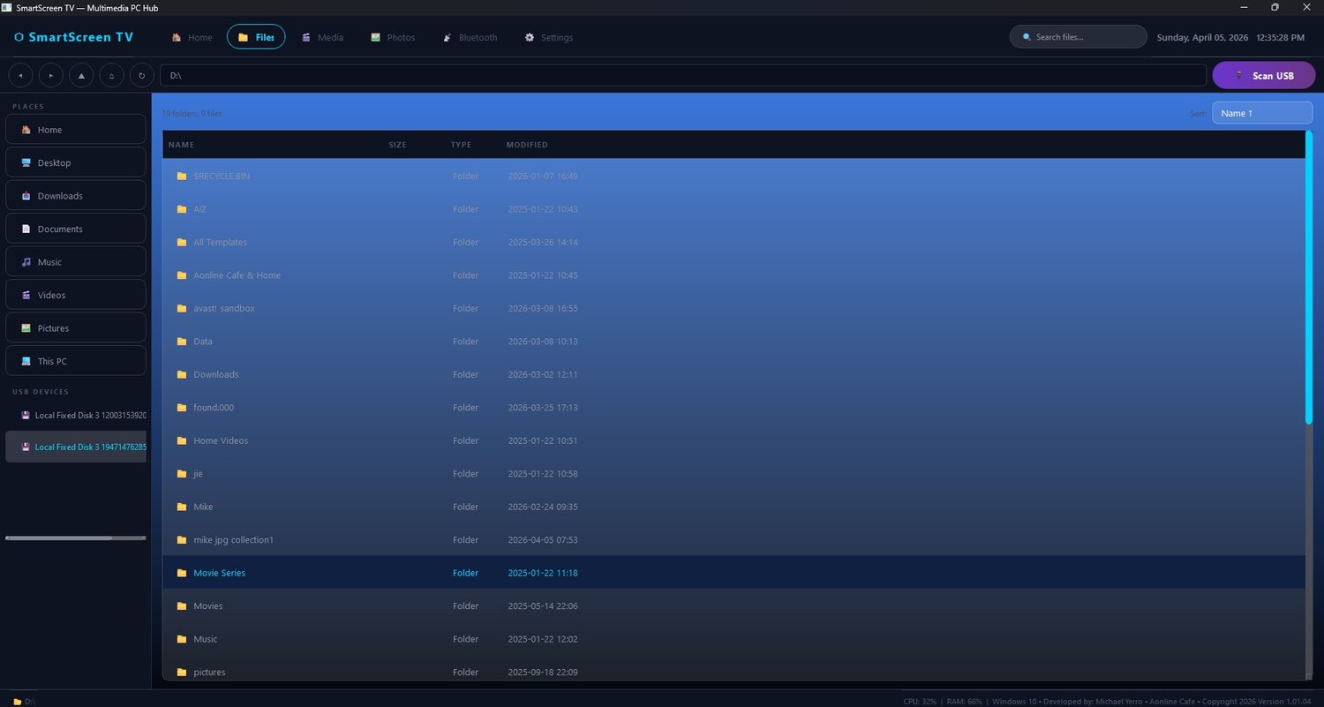
Task: Sort by the NAME column header
Action: click(181, 145)
